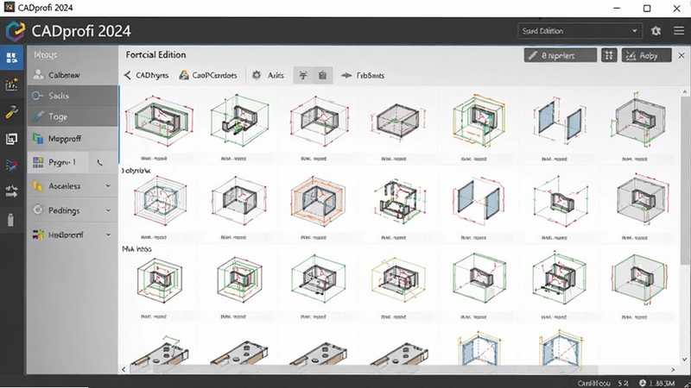Click the phone icon next to Prgro- 1

point(100,163)
